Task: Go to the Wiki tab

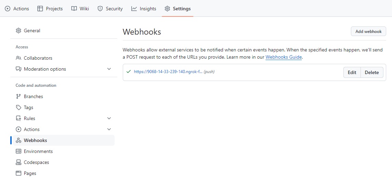Action: [x=80, y=9]
